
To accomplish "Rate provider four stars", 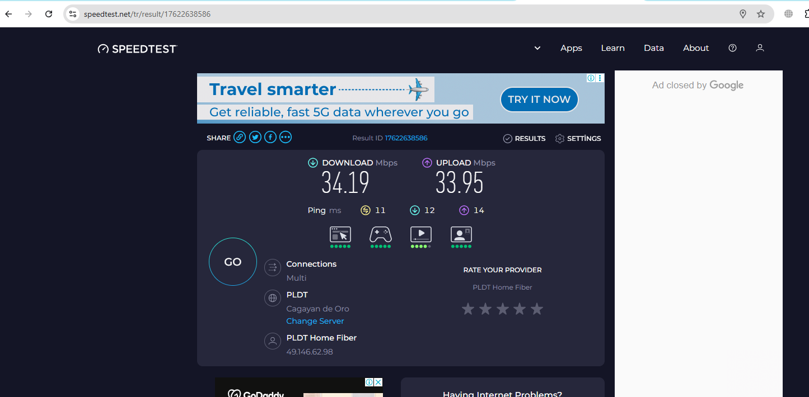I will 520,309.
